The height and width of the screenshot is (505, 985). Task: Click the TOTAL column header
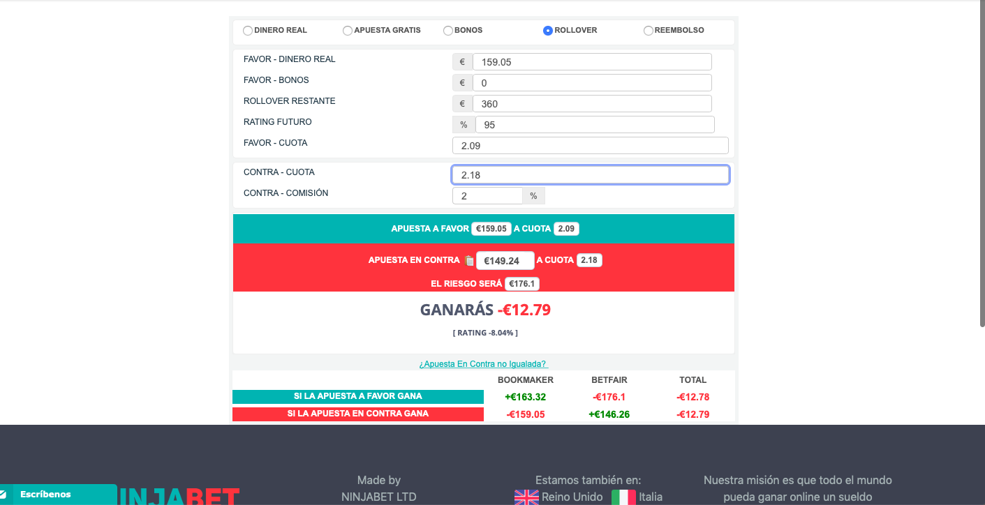pyautogui.click(x=693, y=380)
